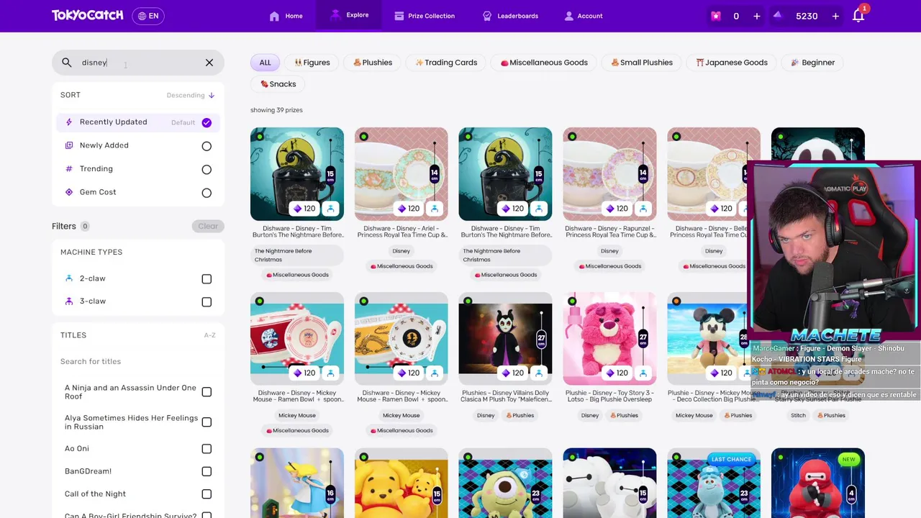Image resolution: width=921 pixels, height=518 pixels.
Task: Click the gem currency icon beside 5230
Action: (x=778, y=16)
